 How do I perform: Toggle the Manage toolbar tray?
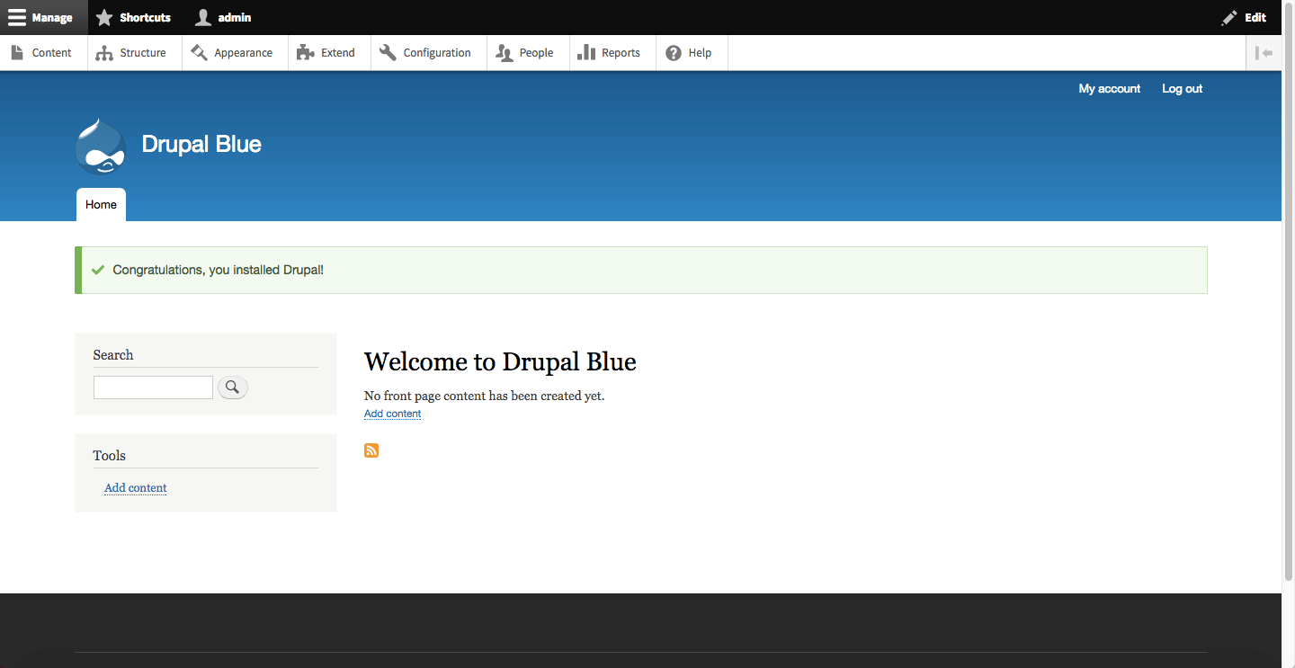coord(41,17)
